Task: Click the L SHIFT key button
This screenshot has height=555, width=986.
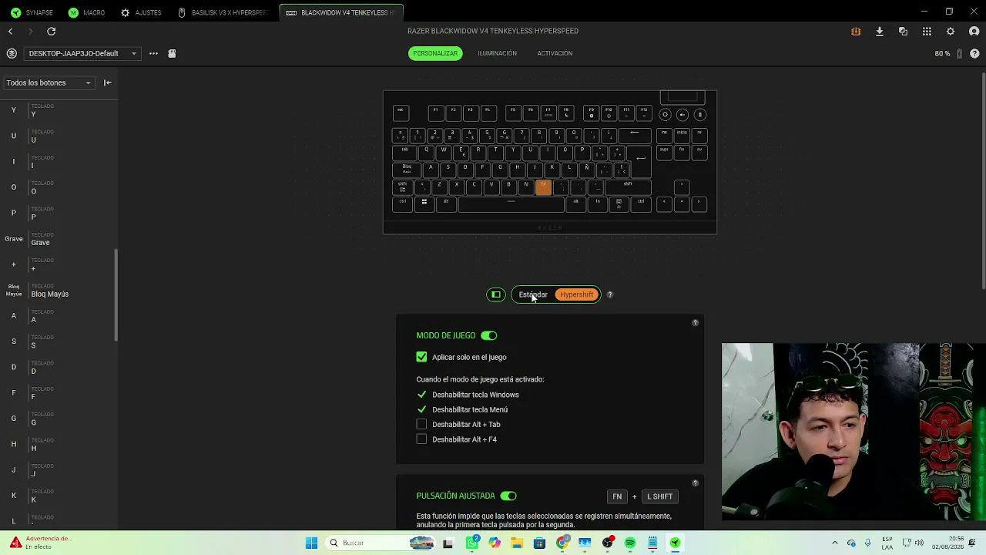Action: coord(660,496)
